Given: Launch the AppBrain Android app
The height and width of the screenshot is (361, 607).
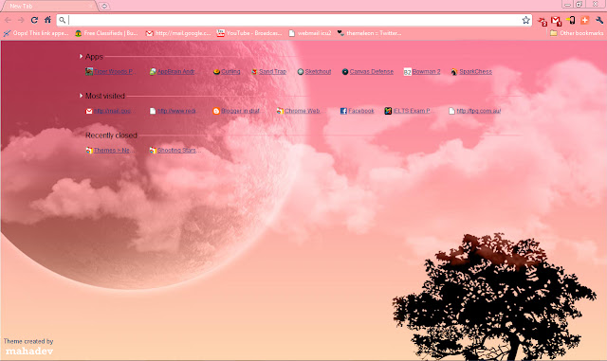Looking at the screenshot, I should coord(176,72).
